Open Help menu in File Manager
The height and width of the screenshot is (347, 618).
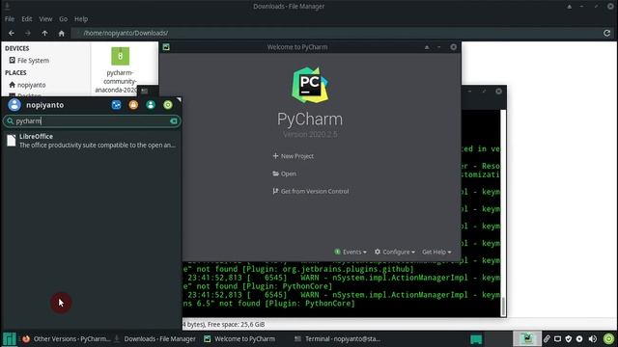(x=81, y=19)
